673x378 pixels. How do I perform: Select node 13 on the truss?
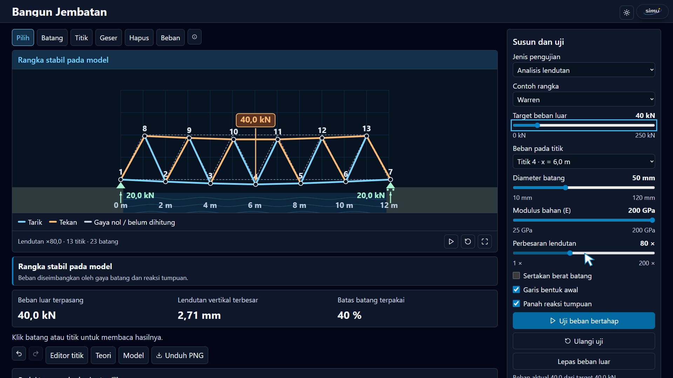coord(366,136)
